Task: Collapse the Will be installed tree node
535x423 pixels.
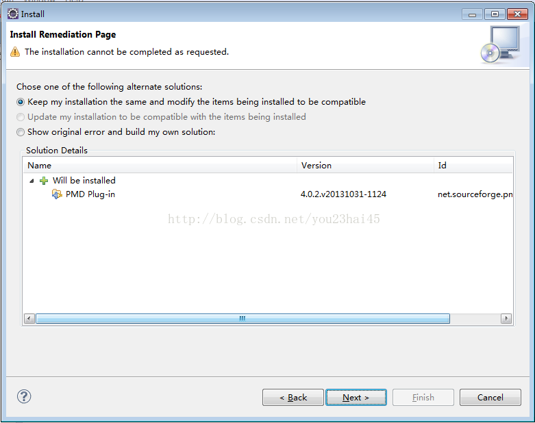Action: [x=32, y=181]
